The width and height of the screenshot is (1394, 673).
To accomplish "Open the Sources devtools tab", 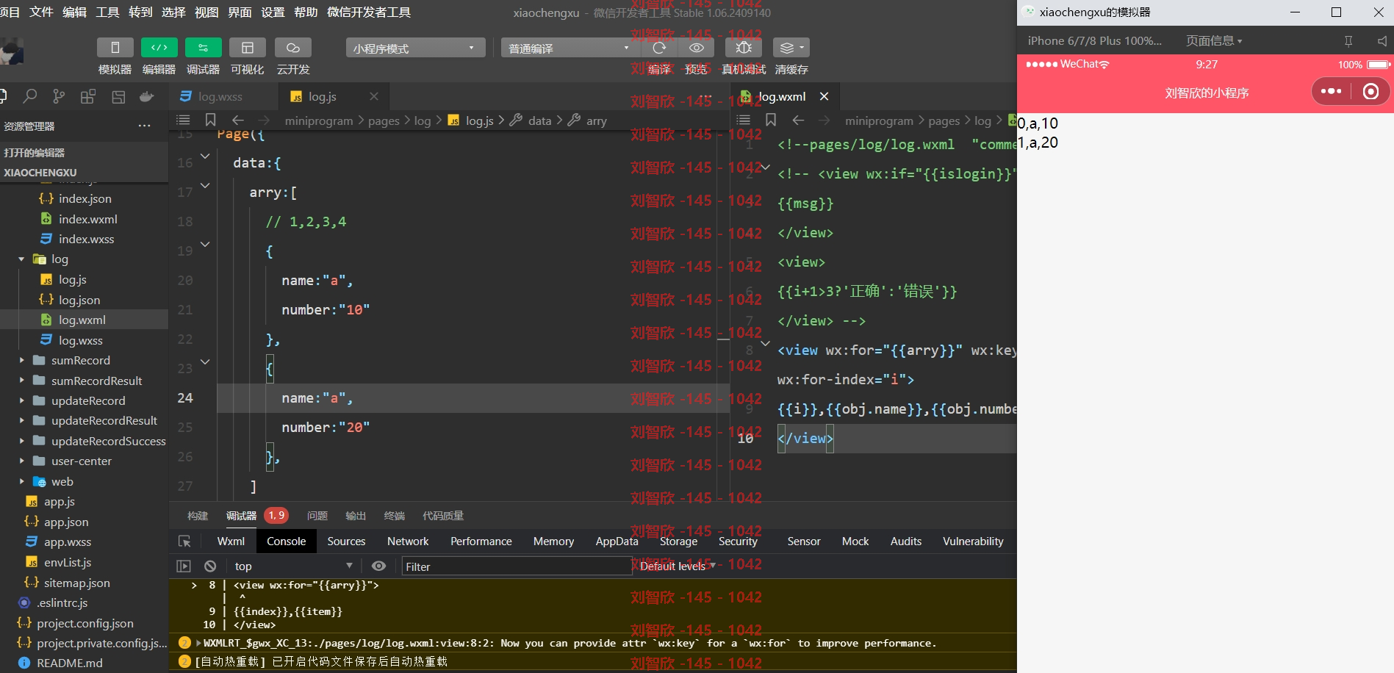I will [346, 541].
